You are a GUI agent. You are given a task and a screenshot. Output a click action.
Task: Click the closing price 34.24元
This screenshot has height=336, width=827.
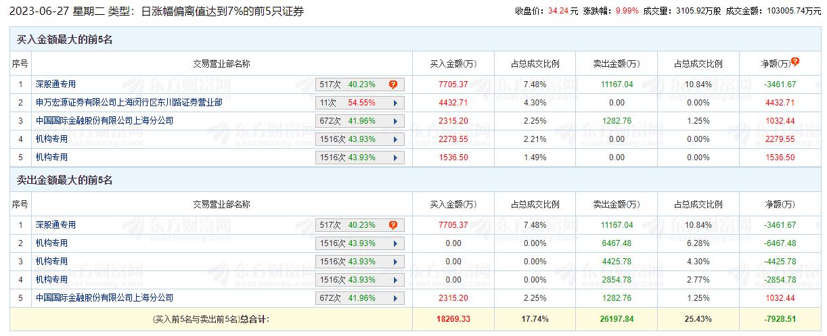tap(563, 11)
